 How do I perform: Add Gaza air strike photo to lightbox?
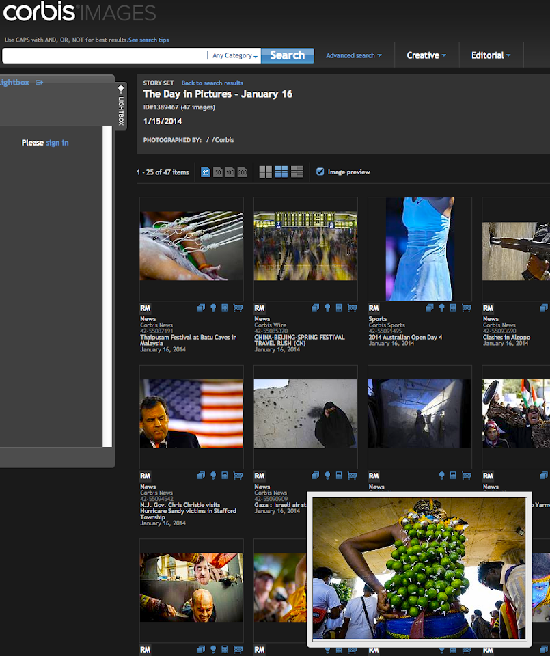327,476
